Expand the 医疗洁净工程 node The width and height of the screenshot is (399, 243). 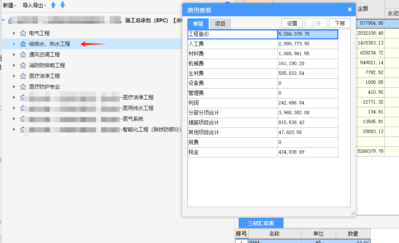(x=14, y=76)
